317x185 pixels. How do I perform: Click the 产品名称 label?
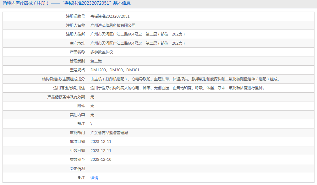click(x=77, y=52)
